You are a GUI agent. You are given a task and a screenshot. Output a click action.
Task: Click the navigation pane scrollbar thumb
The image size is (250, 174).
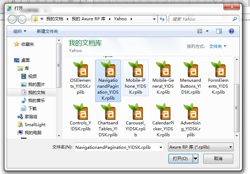(x=59, y=65)
